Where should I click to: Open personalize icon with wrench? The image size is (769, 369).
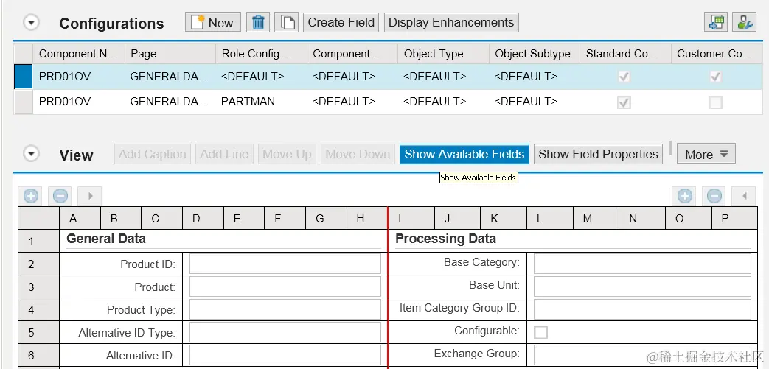[744, 23]
